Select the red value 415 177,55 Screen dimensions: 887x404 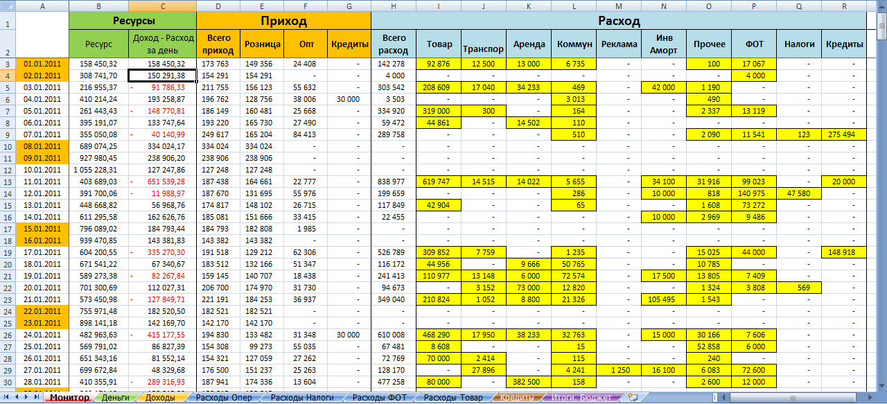pyautogui.click(x=162, y=335)
